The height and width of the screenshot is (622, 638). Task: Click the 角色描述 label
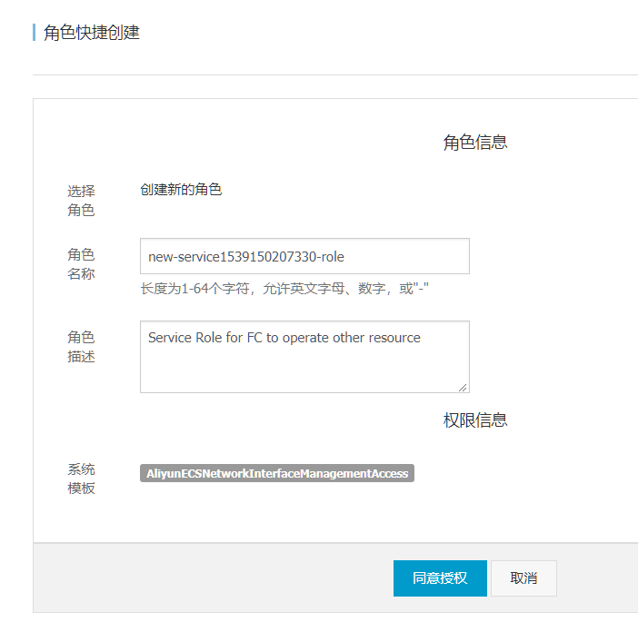point(81,347)
